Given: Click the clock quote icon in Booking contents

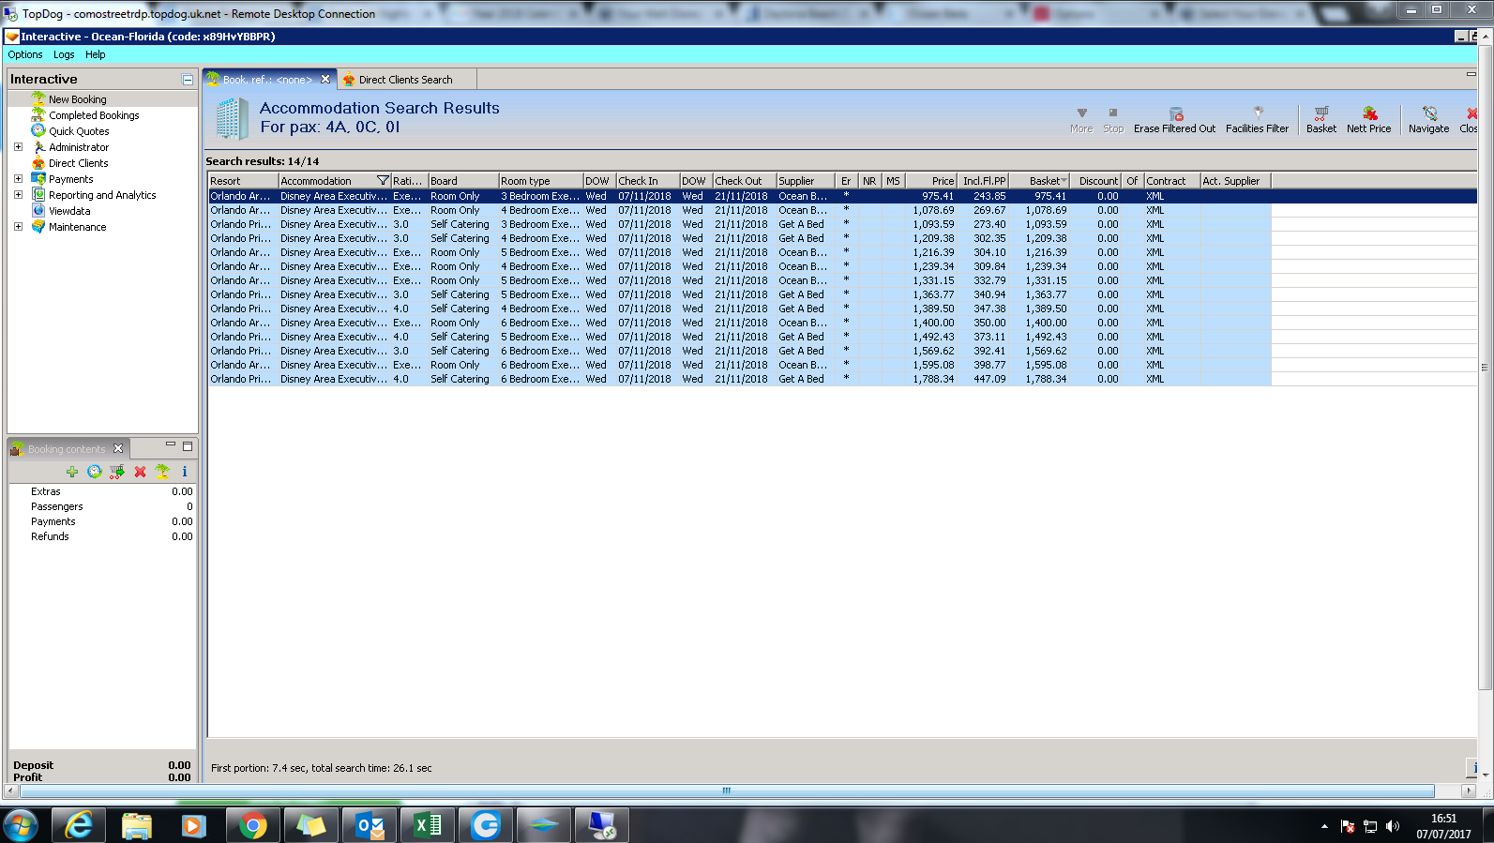Looking at the screenshot, I should click(x=95, y=472).
